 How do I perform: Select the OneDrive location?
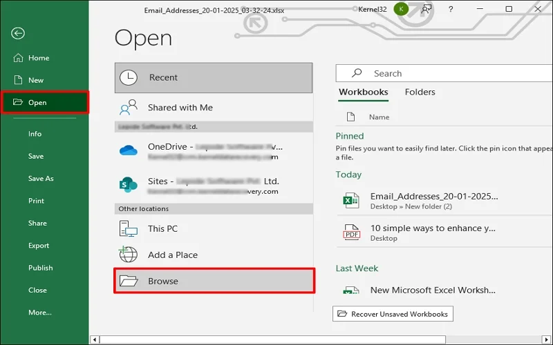pyautogui.click(x=214, y=151)
